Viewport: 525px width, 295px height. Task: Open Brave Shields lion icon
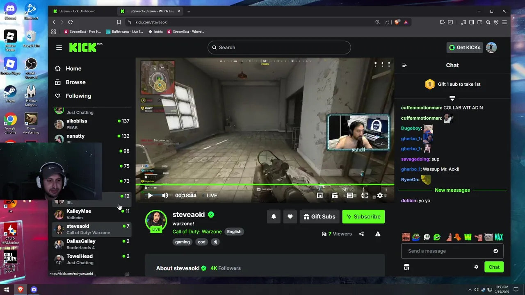(397, 22)
